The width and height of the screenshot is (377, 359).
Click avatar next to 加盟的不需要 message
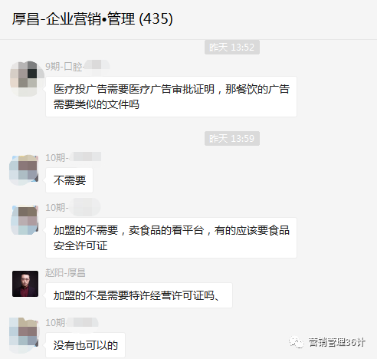pos(25,220)
